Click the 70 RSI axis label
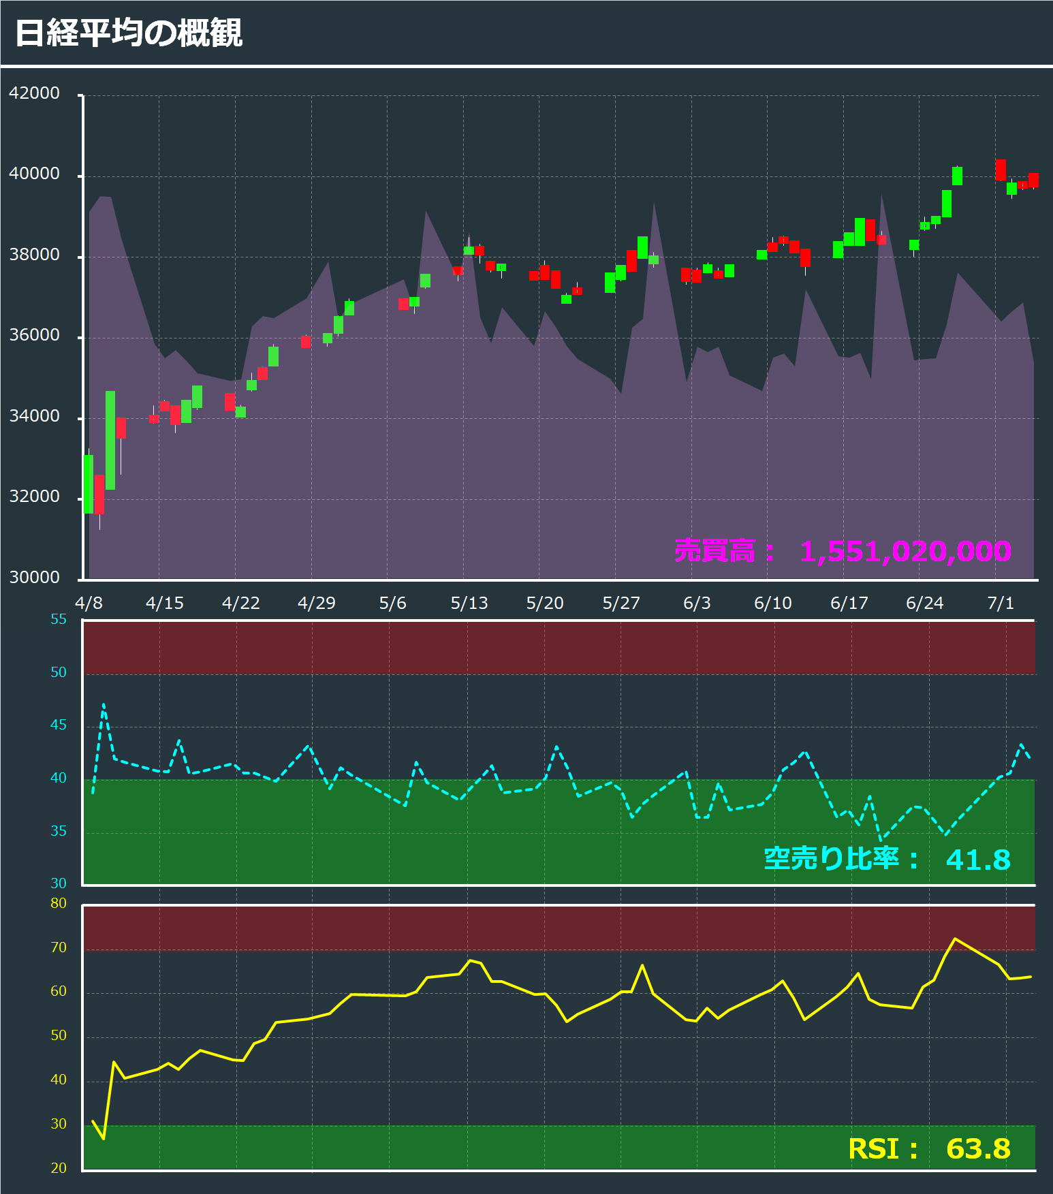This screenshot has width=1053, height=1194. coord(59,947)
